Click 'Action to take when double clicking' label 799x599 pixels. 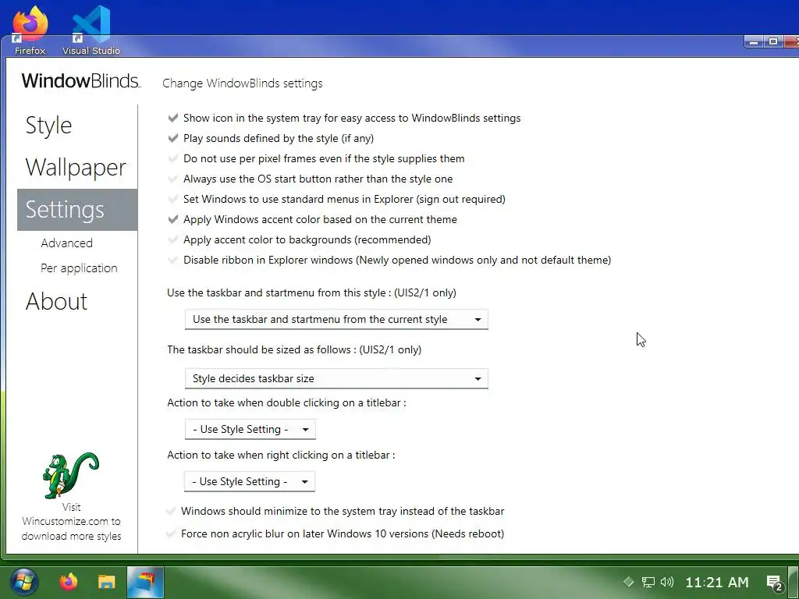point(286,403)
